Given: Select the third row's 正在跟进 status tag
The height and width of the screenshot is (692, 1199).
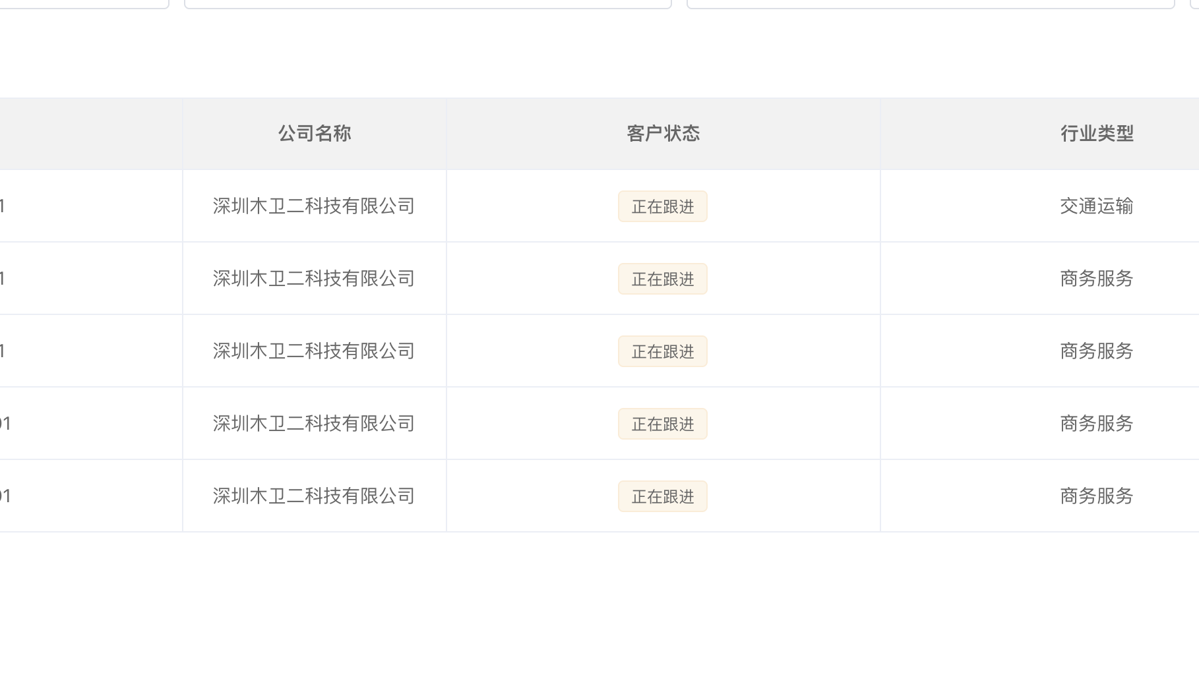Looking at the screenshot, I should point(663,352).
